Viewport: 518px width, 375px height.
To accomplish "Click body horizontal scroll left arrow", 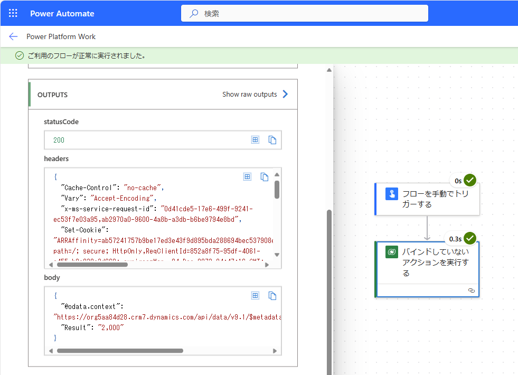I will 51,351.
